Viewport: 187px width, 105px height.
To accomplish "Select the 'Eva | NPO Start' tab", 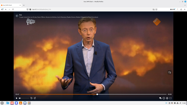I will click(11, 5).
